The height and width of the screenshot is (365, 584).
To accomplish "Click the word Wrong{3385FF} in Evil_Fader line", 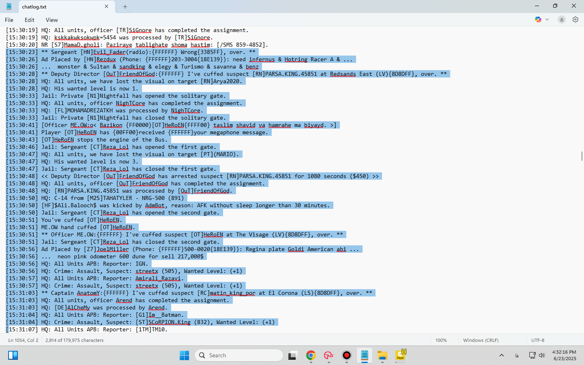I will click(x=202, y=52).
